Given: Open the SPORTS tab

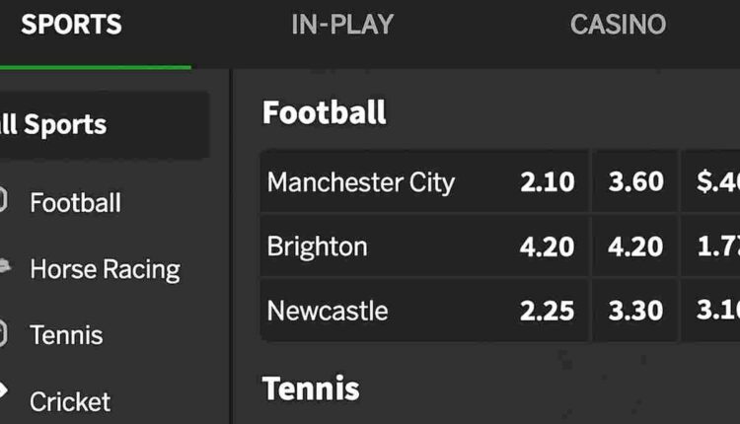Looking at the screenshot, I should tap(71, 25).
